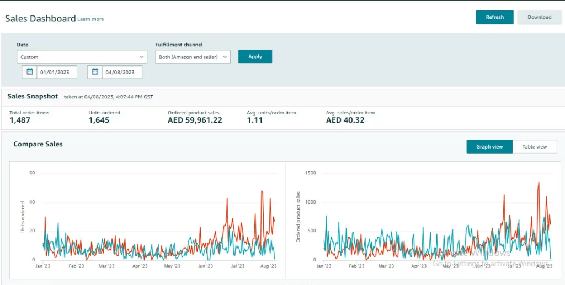The image size is (565, 285).
Task: Click the Units ordered 1,645 metric
Action: click(99, 120)
